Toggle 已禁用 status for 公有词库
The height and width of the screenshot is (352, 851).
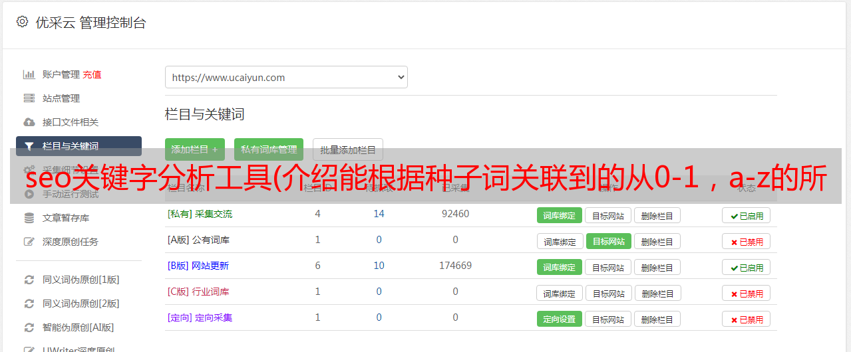pyautogui.click(x=747, y=241)
